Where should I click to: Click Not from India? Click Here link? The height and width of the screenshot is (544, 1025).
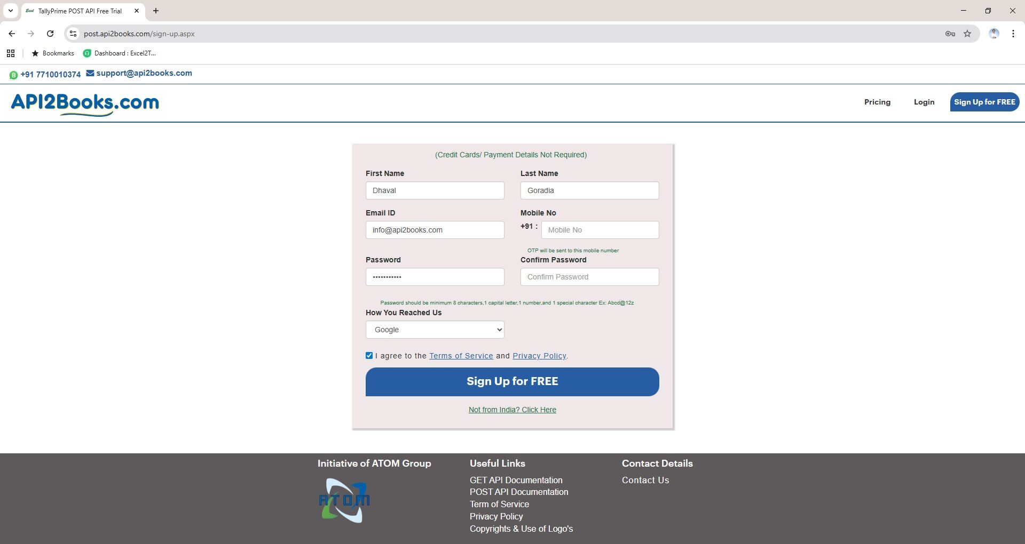pos(512,410)
